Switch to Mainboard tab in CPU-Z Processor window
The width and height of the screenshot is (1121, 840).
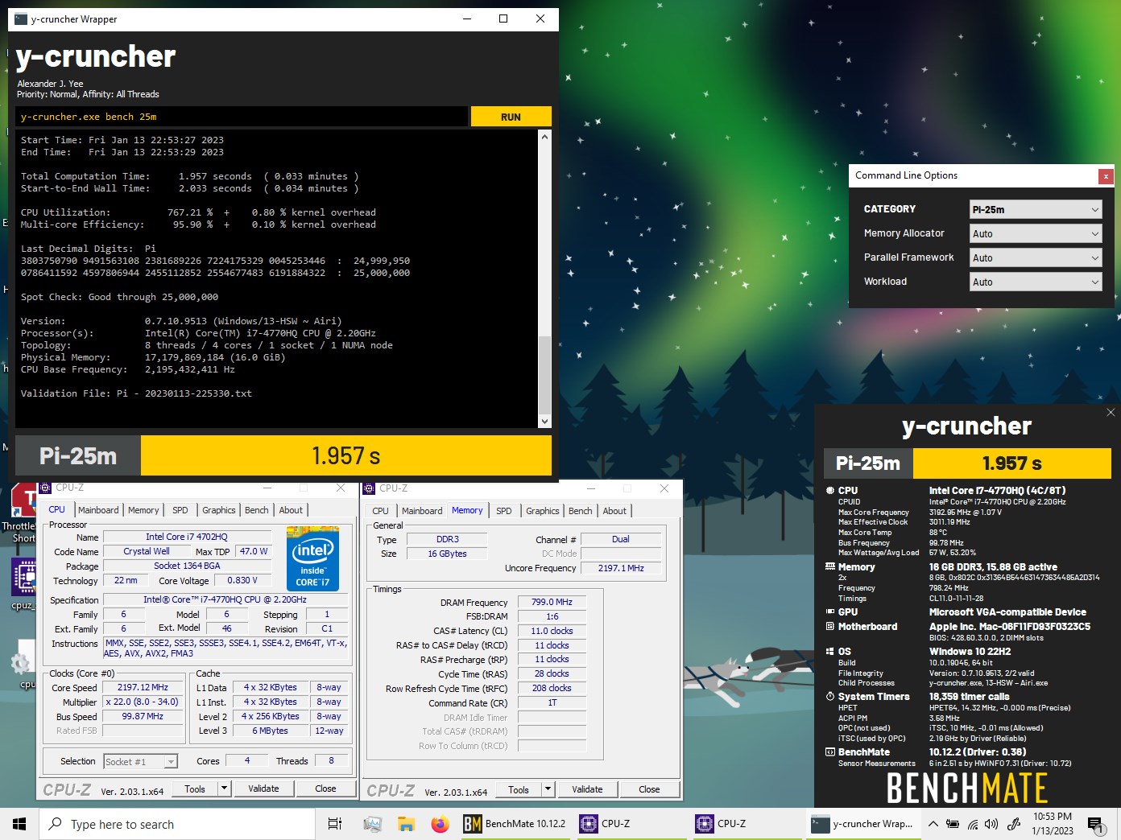(98, 510)
